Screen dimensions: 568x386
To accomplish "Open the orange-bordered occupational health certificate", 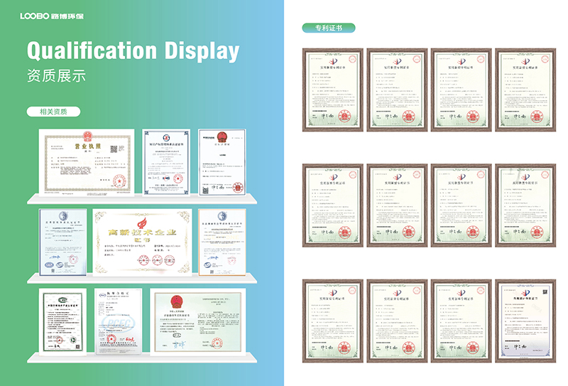I will (x=222, y=242).
